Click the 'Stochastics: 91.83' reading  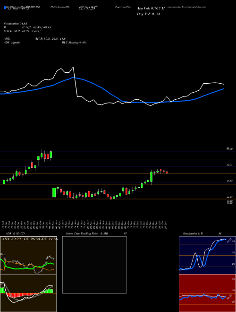[16, 24]
